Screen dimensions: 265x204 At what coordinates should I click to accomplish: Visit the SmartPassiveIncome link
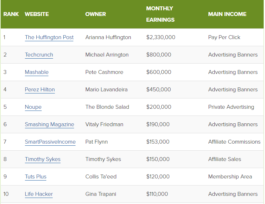(x=50, y=141)
